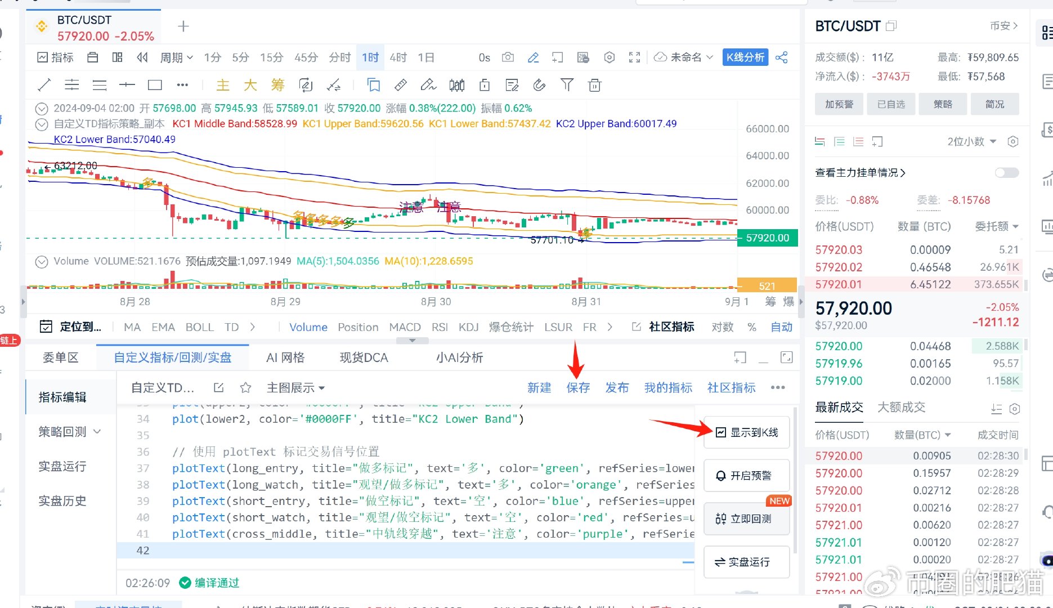Image resolution: width=1053 pixels, height=608 pixels.
Task: Select the ruler measure tool
Action: (x=401, y=85)
